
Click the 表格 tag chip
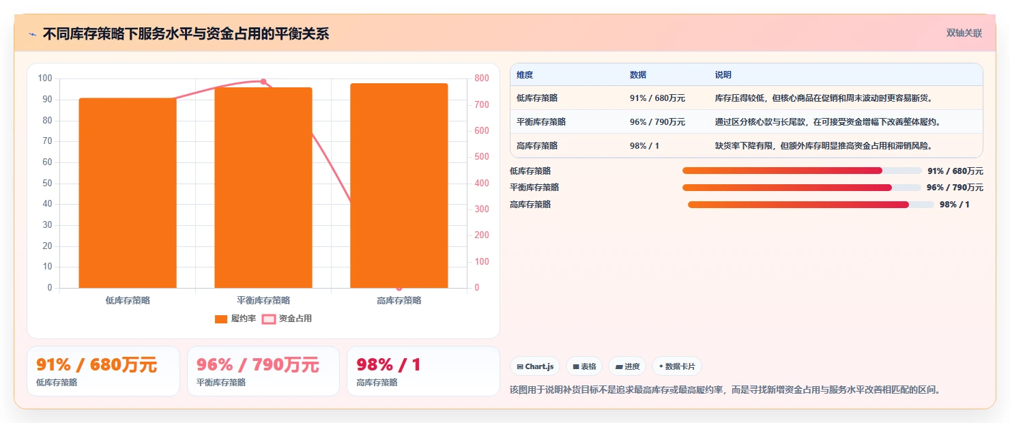tap(584, 366)
